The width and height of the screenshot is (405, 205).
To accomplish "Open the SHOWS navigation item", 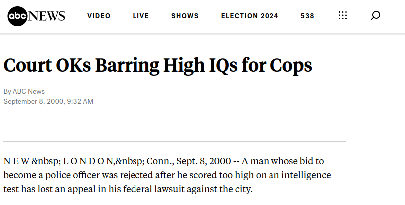I will [x=185, y=16].
